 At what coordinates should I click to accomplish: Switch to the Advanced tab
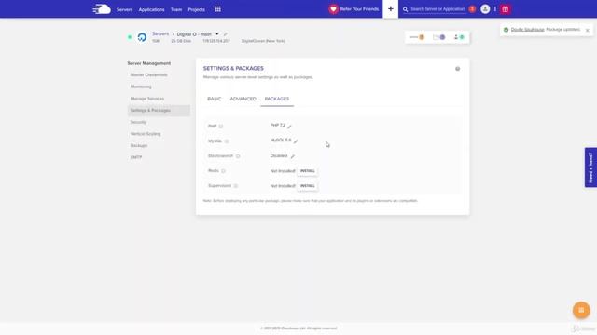[243, 99]
